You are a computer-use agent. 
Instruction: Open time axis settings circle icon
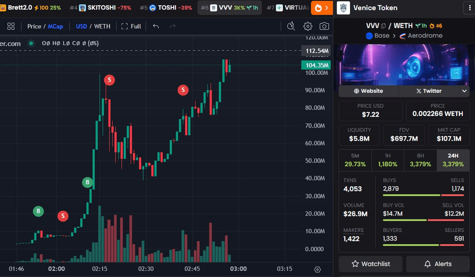pos(318,270)
